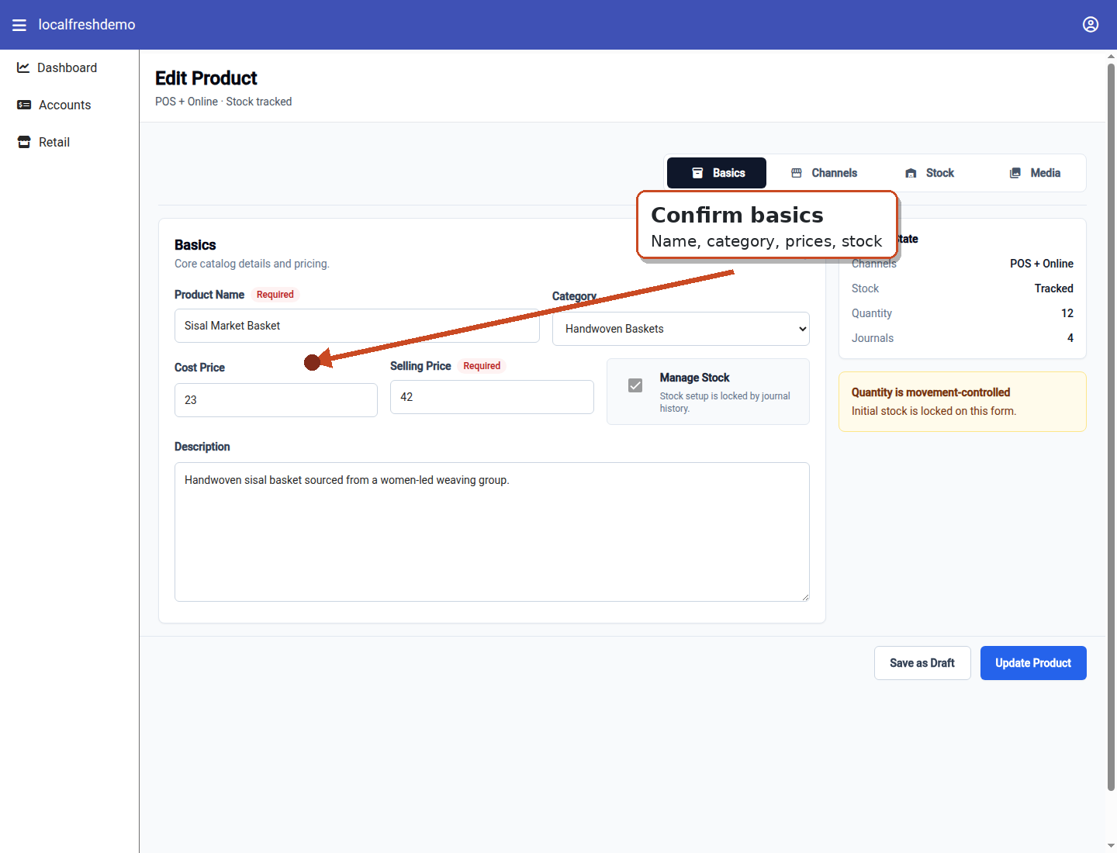Click the 'POS + Online · Stock tracked' subtitle

coord(223,102)
